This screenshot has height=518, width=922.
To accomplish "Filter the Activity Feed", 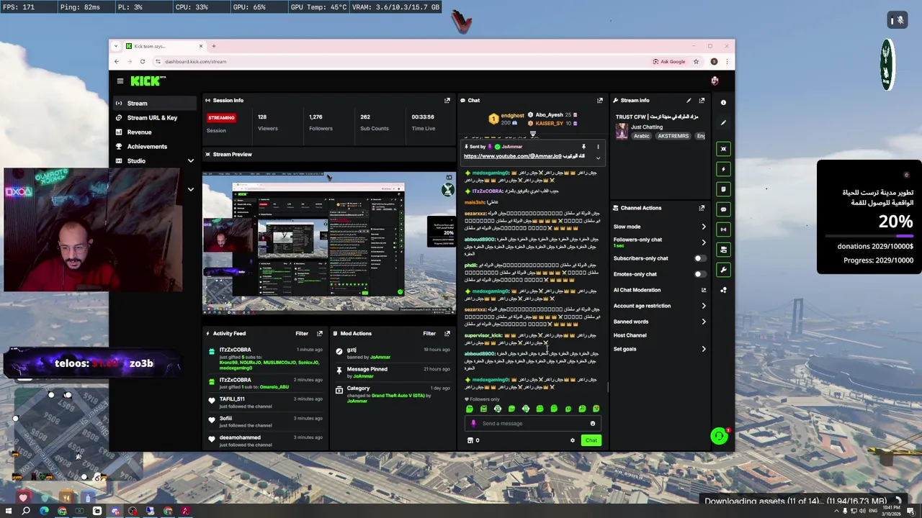I will [x=302, y=333].
